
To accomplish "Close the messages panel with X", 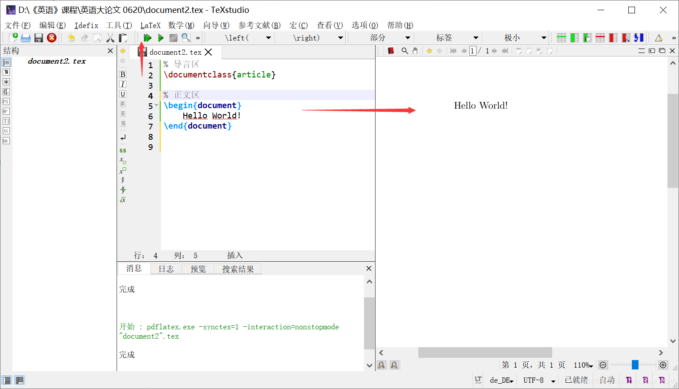I will 368,268.
